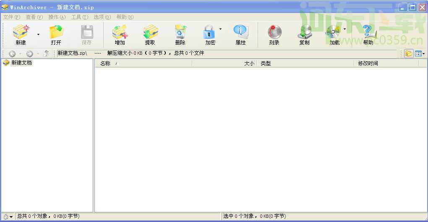This screenshot has height=222, width=428.
Task: Click the 复制 (Copy) disc icon
Action: click(x=304, y=32)
